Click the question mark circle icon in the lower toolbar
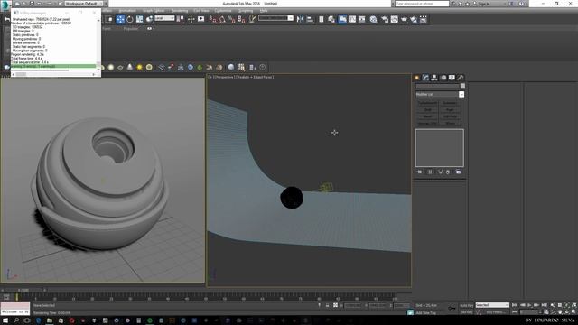This screenshot has width=578, height=325. (x=263, y=67)
